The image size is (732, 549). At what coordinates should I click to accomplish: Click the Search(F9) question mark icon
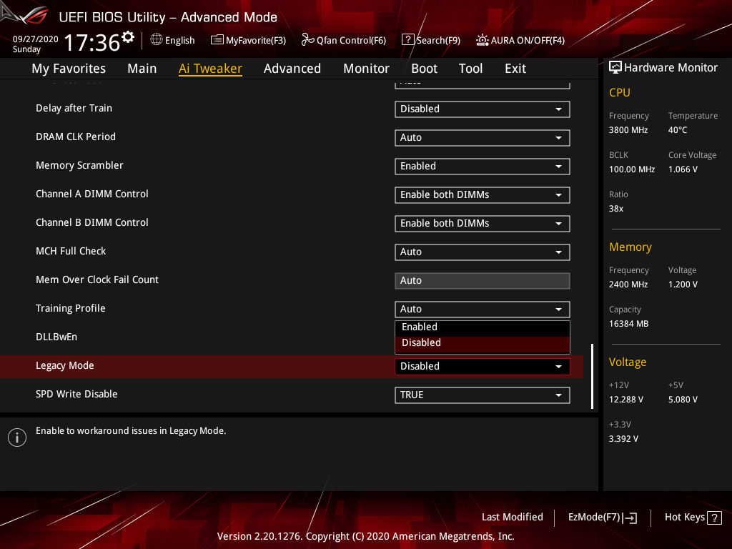coord(407,40)
